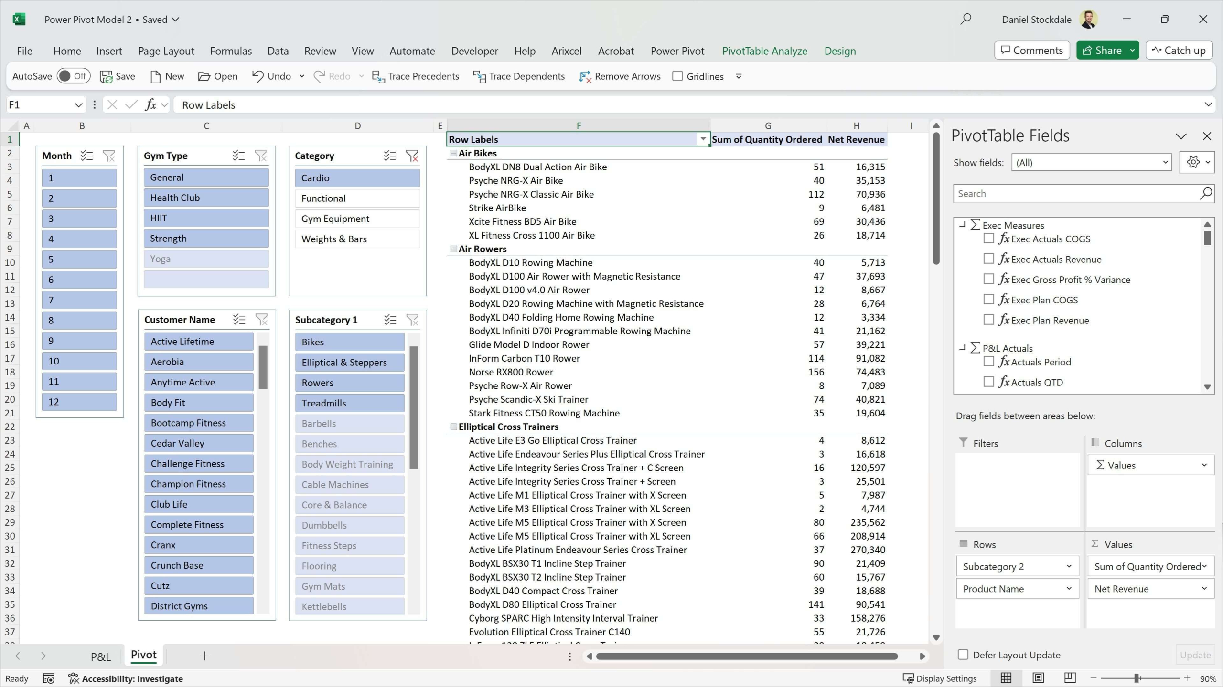Screen dimensions: 1223x687
Task: Switch to Page Layout view in status bar
Action: coord(1038,678)
